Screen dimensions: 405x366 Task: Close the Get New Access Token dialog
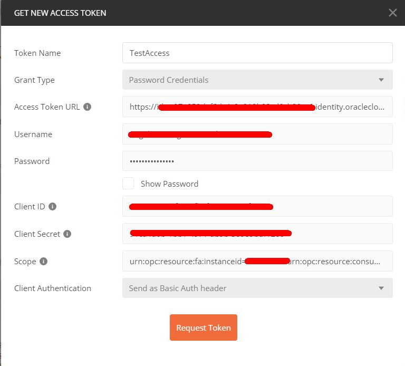pyautogui.click(x=392, y=13)
